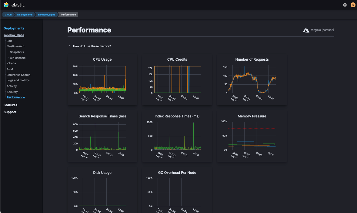Image resolution: width=357 pixels, height=213 pixels.
Task: Open Activity in the sidebar
Action: point(12,86)
